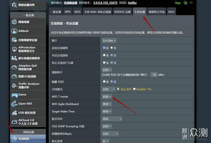Switch to the WPS tab
Viewport: 211px width, 143px height.
pos(68,12)
